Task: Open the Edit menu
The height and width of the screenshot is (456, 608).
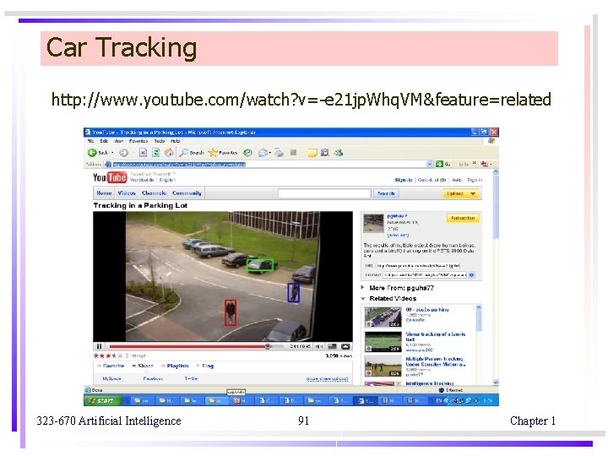Action: tap(104, 141)
